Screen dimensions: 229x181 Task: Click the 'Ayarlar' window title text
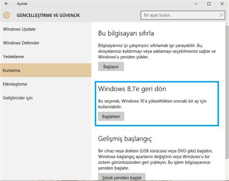(x=22, y=3)
